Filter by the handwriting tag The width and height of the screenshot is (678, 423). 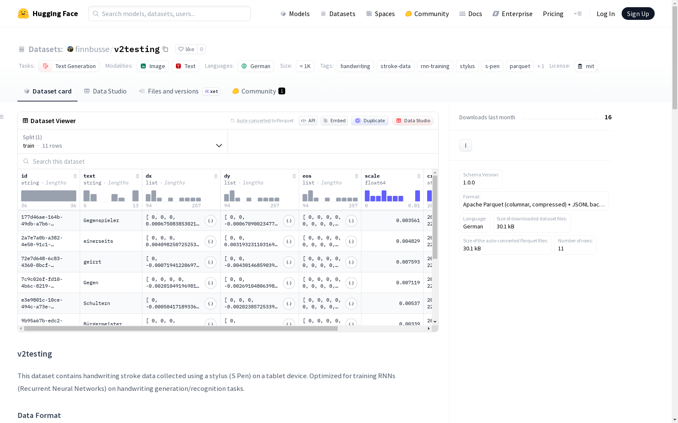[x=356, y=66]
